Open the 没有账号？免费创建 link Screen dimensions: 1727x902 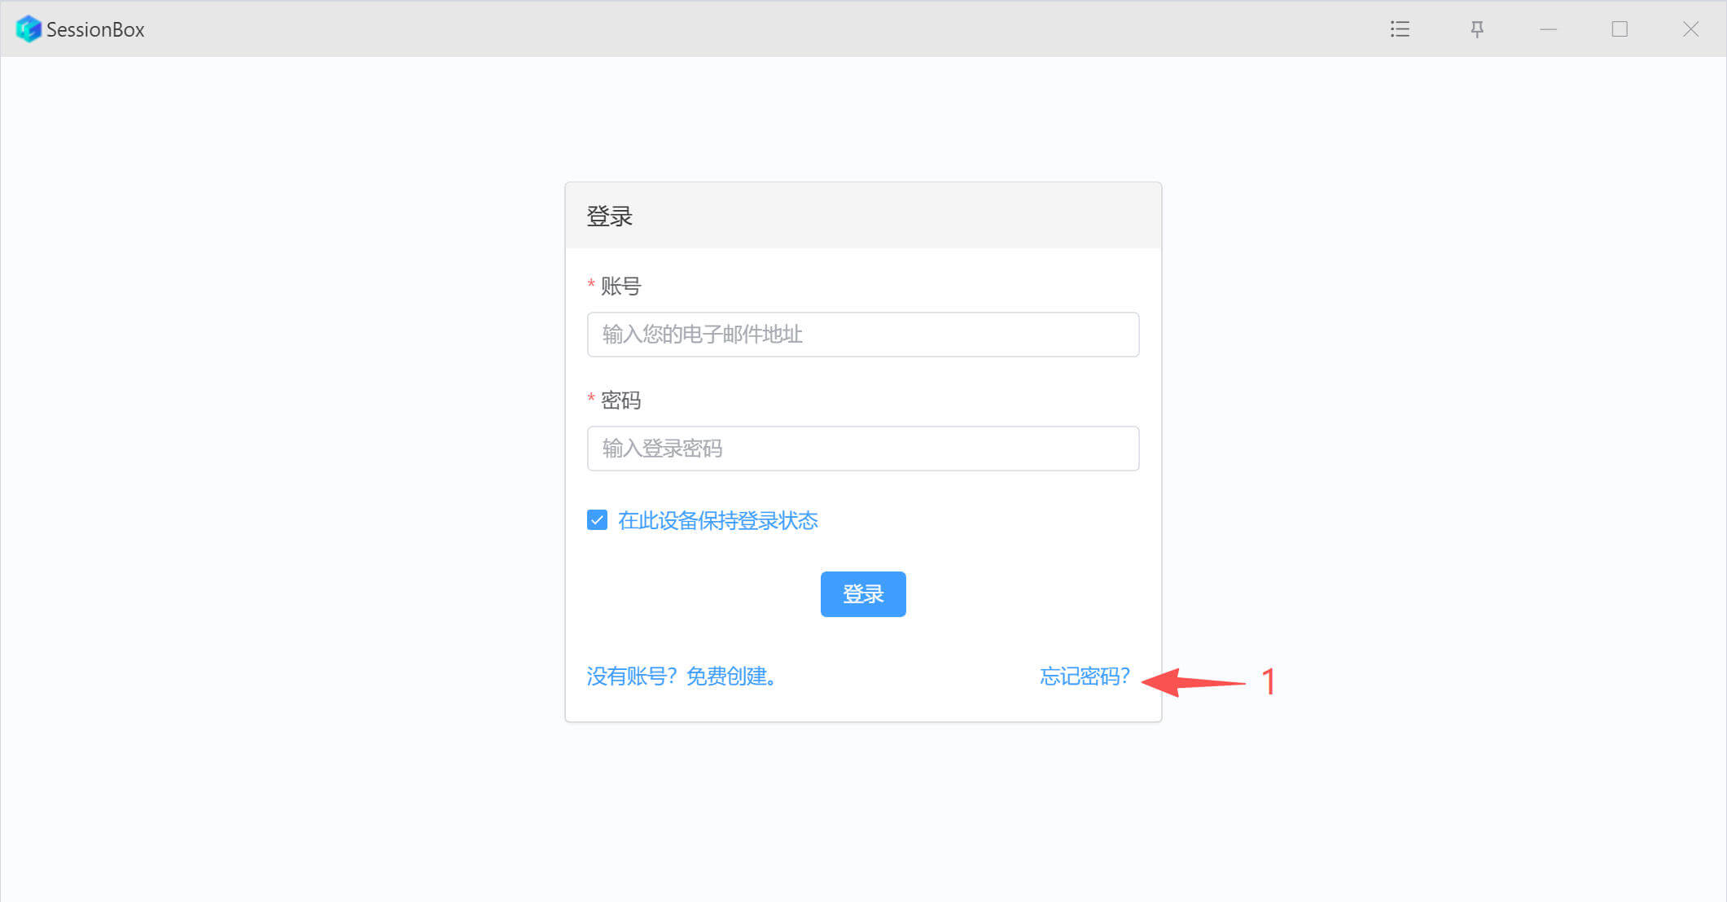tap(681, 676)
